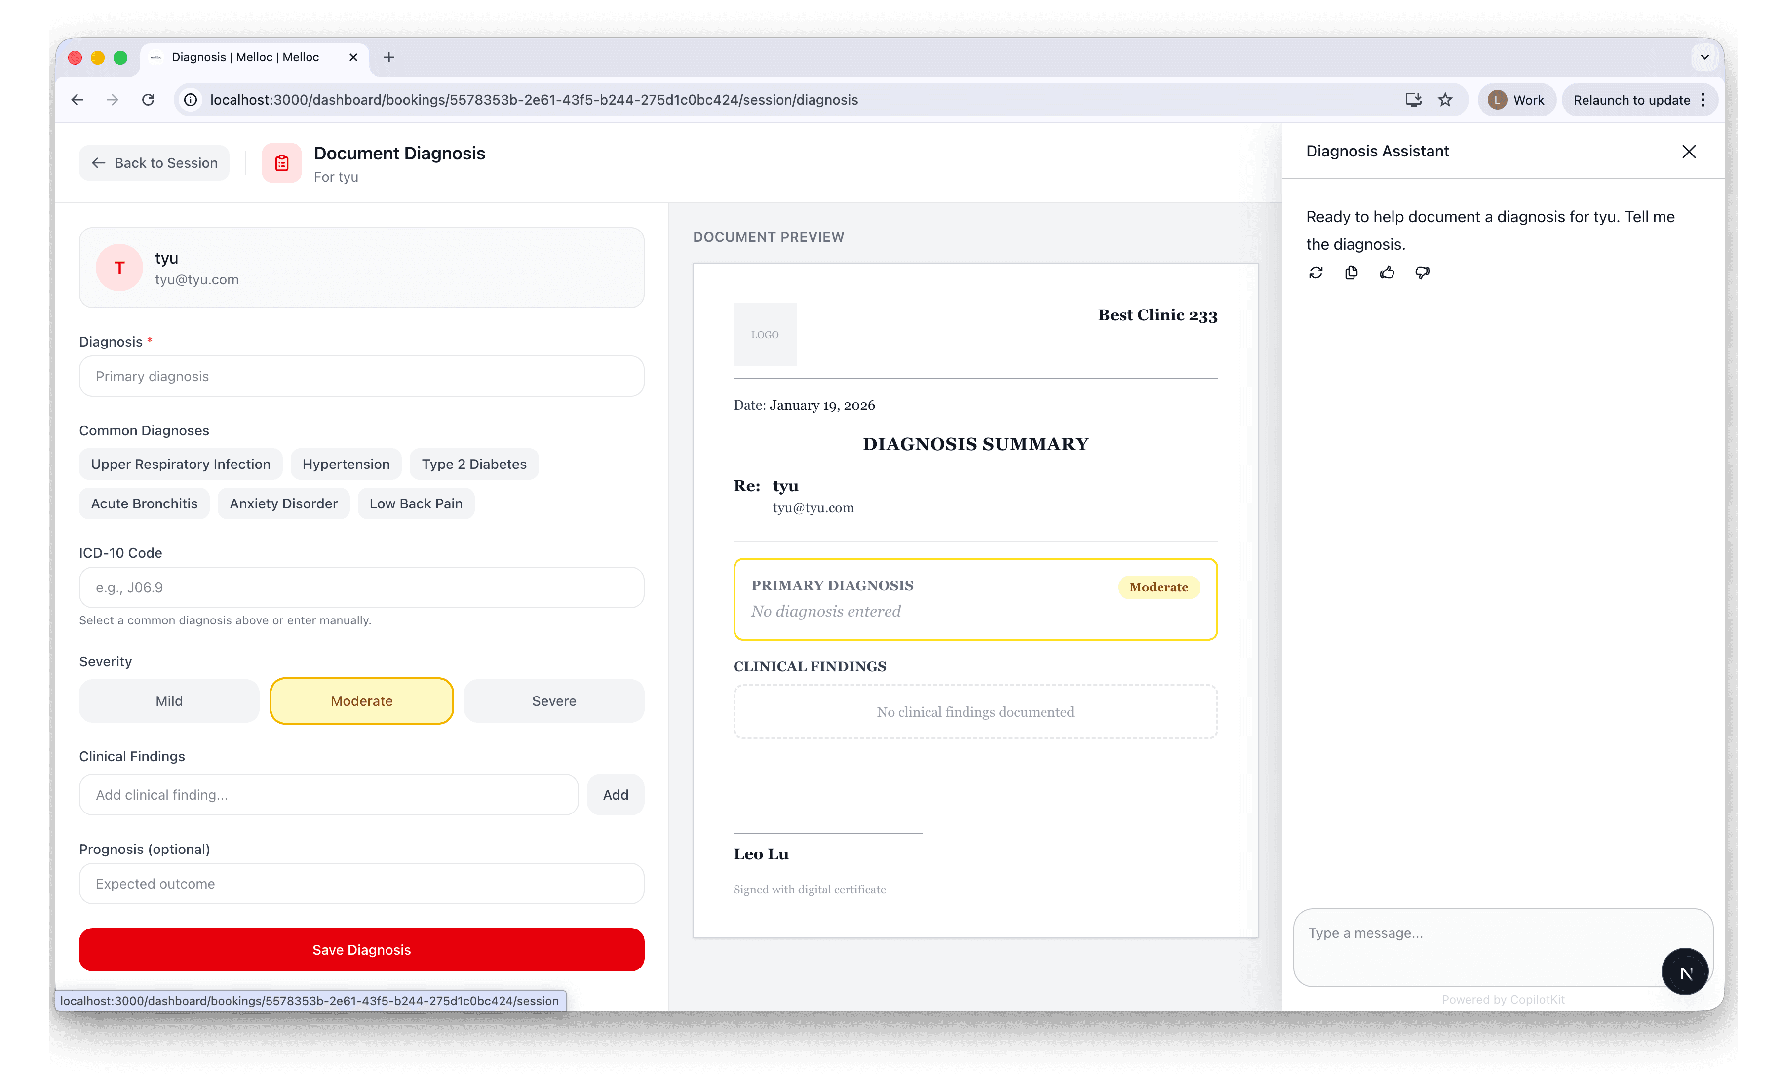This screenshot has width=1780, height=1084.
Task: Give thumbs up on the assistant reply
Action: coord(1386,272)
